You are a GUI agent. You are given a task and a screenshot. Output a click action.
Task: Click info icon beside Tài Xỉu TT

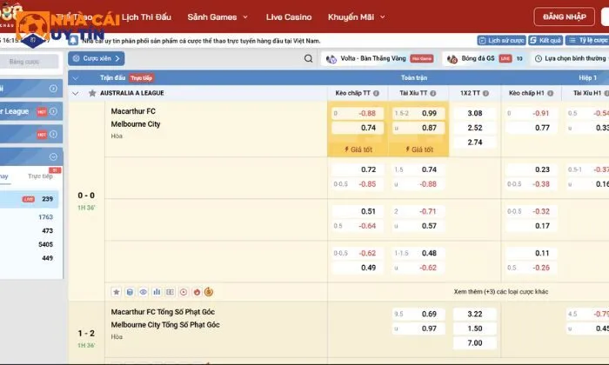click(x=433, y=93)
